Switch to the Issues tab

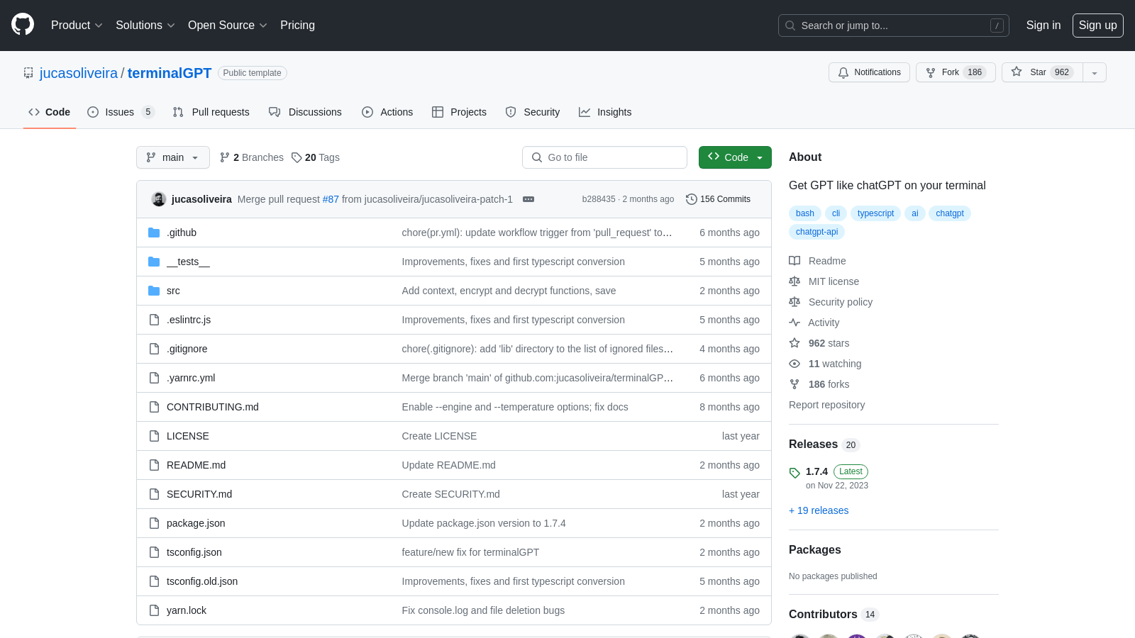[x=121, y=112]
